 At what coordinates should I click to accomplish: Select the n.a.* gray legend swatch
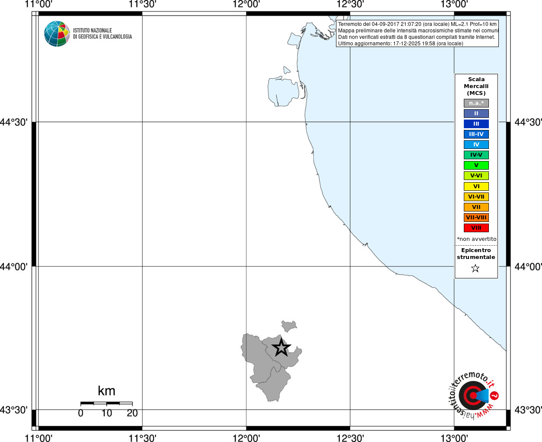(476, 103)
